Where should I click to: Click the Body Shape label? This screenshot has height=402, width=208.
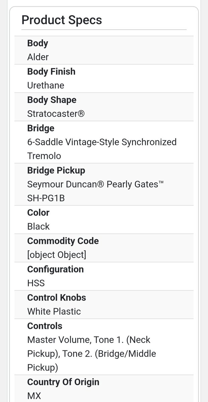pyautogui.click(x=52, y=100)
